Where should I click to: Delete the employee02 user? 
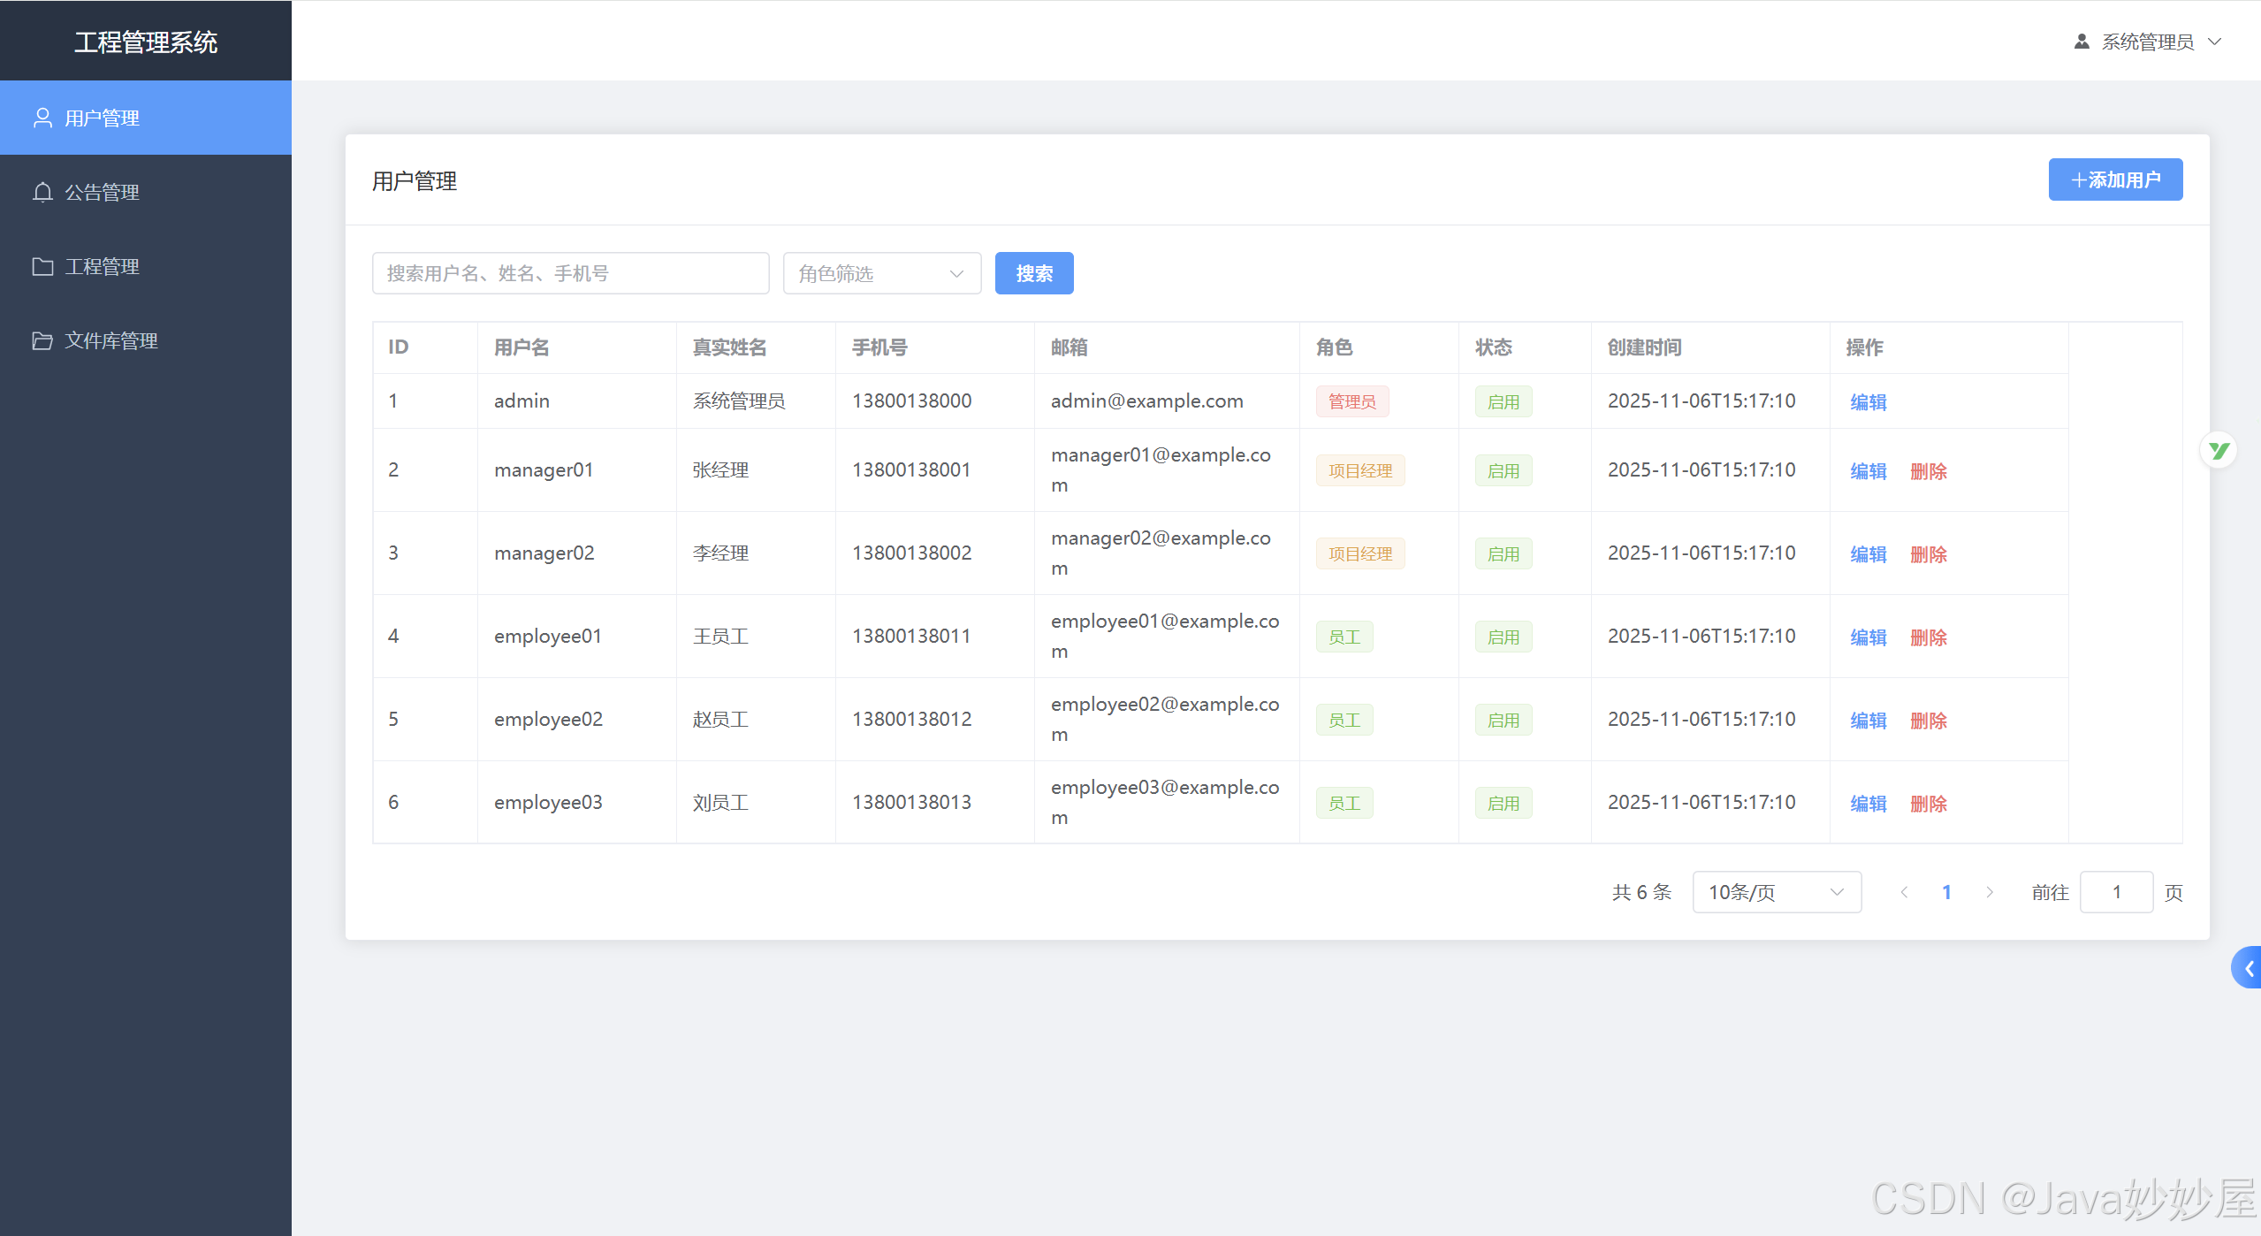[x=1929, y=720]
